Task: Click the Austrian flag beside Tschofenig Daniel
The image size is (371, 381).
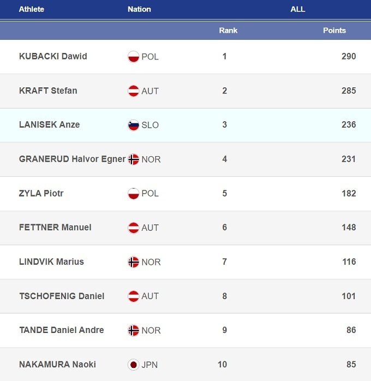Action: tap(134, 296)
